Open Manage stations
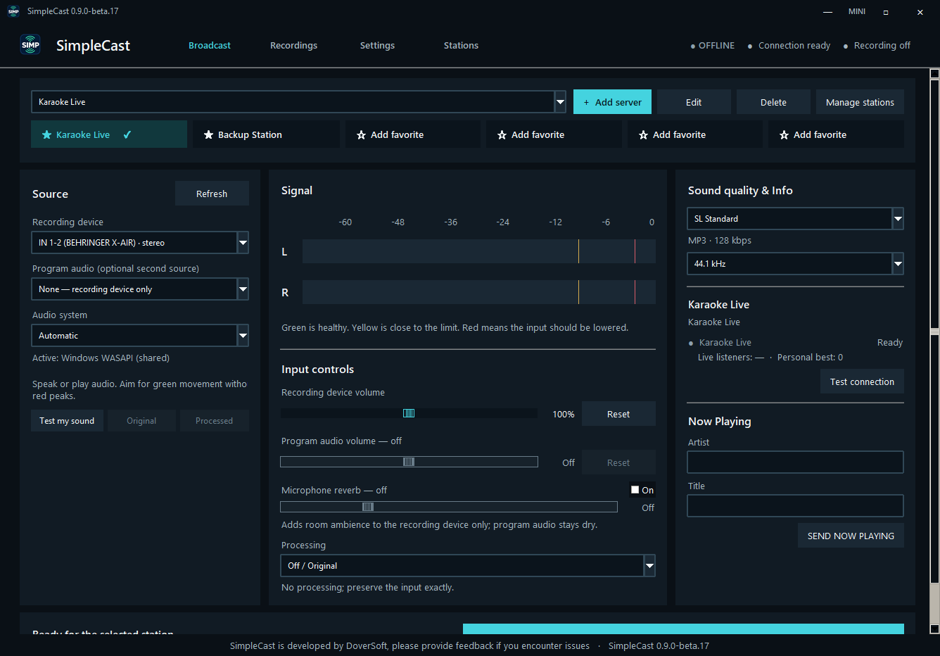This screenshot has height=656, width=940. click(860, 102)
